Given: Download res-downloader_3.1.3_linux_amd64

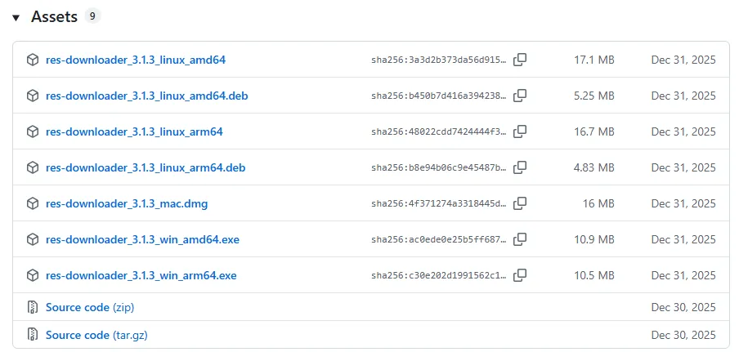Looking at the screenshot, I should pyautogui.click(x=136, y=60).
